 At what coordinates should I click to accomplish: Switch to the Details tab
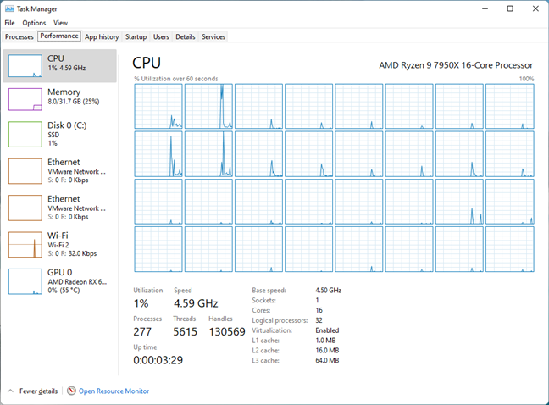[x=186, y=37]
